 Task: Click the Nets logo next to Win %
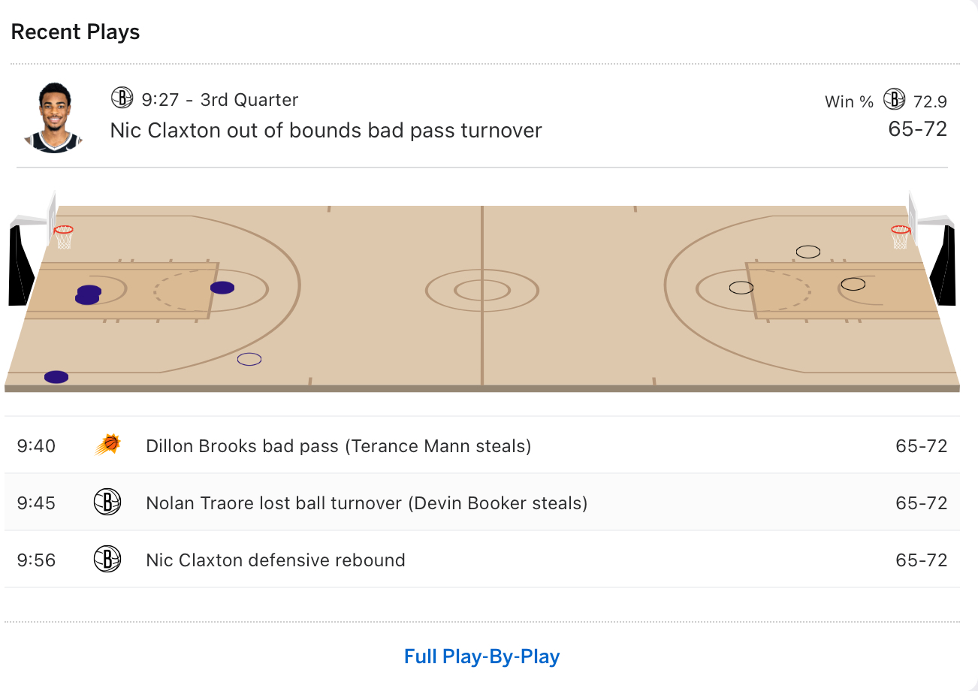pyautogui.click(x=894, y=99)
